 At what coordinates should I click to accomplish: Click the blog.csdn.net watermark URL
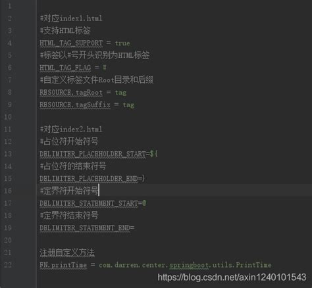(232, 277)
